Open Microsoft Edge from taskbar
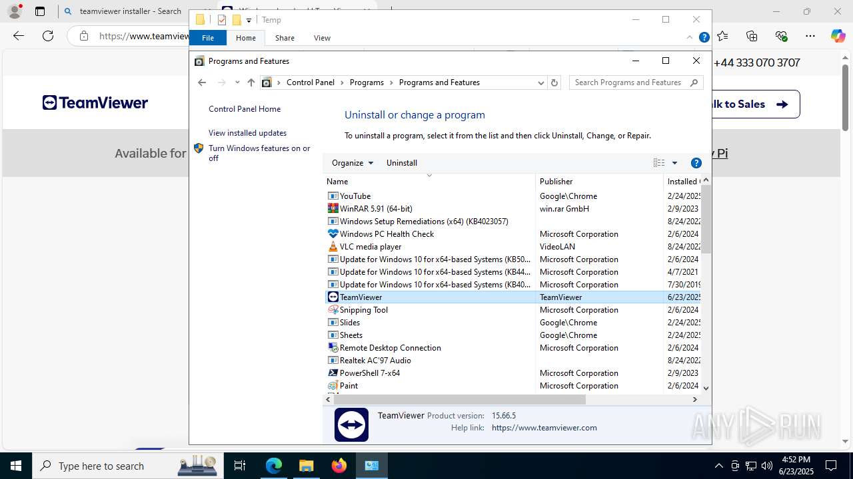 274,466
